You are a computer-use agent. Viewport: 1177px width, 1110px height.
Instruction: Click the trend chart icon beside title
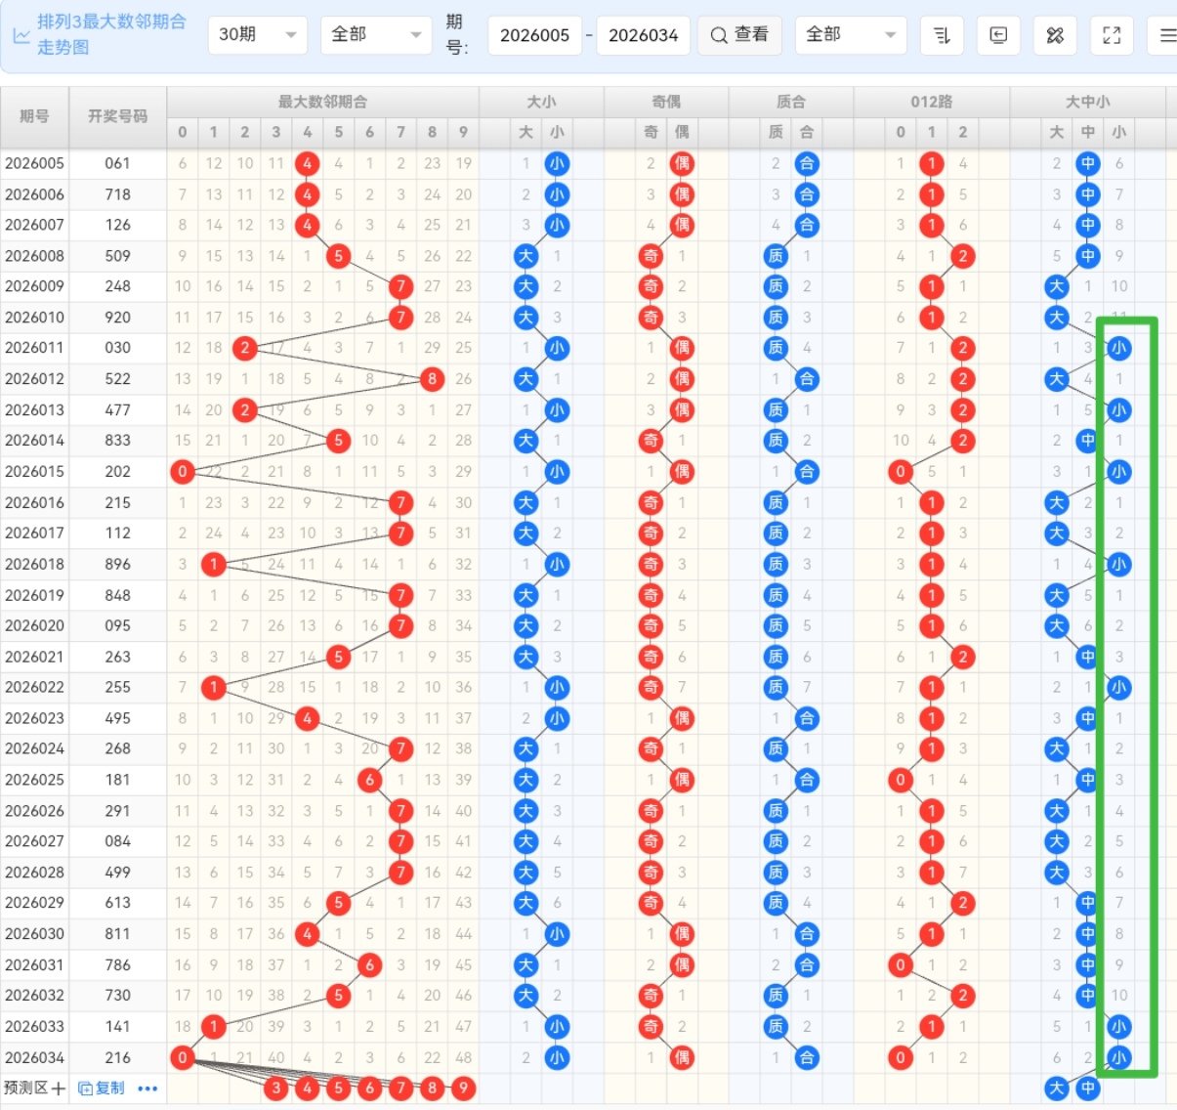coord(21,35)
